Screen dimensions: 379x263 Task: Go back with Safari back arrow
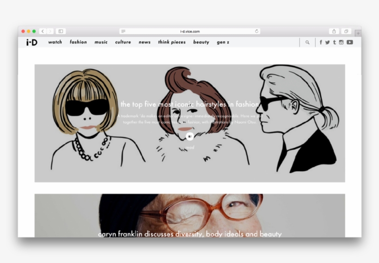click(x=43, y=31)
